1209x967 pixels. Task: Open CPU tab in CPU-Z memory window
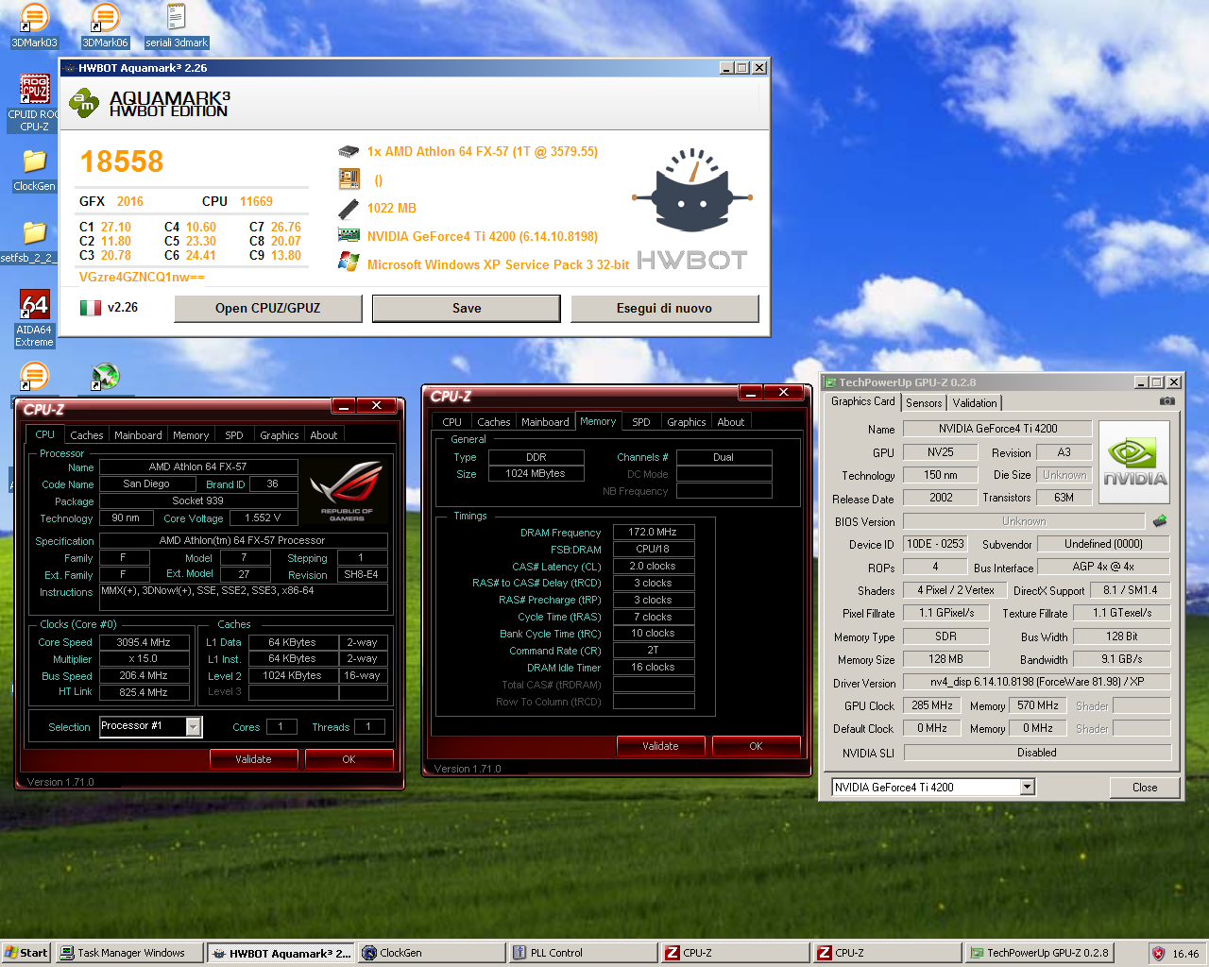[x=452, y=422]
